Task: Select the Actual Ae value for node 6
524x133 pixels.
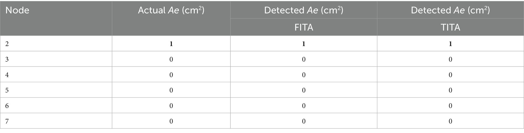Action: (x=171, y=106)
